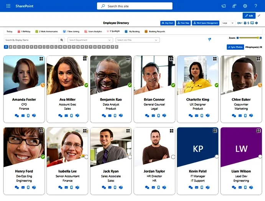Switch to the My Booking tab
The image size is (265, 201).
tap(132, 31)
